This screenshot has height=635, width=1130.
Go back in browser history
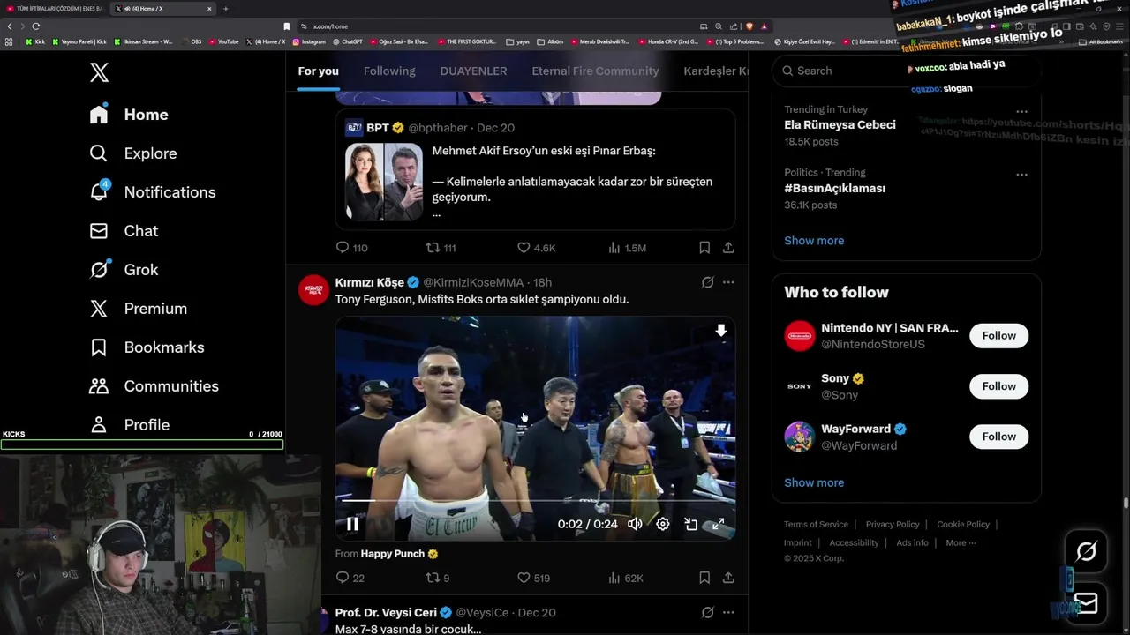(x=10, y=26)
